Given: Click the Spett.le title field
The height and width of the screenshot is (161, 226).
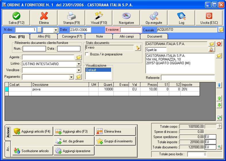Looking at the screenshot, I should point(156,50).
